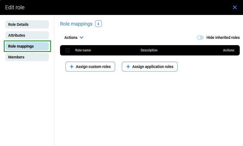Click the Edit role dialog title
The height and width of the screenshot is (146, 243).
(x=15, y=7)
